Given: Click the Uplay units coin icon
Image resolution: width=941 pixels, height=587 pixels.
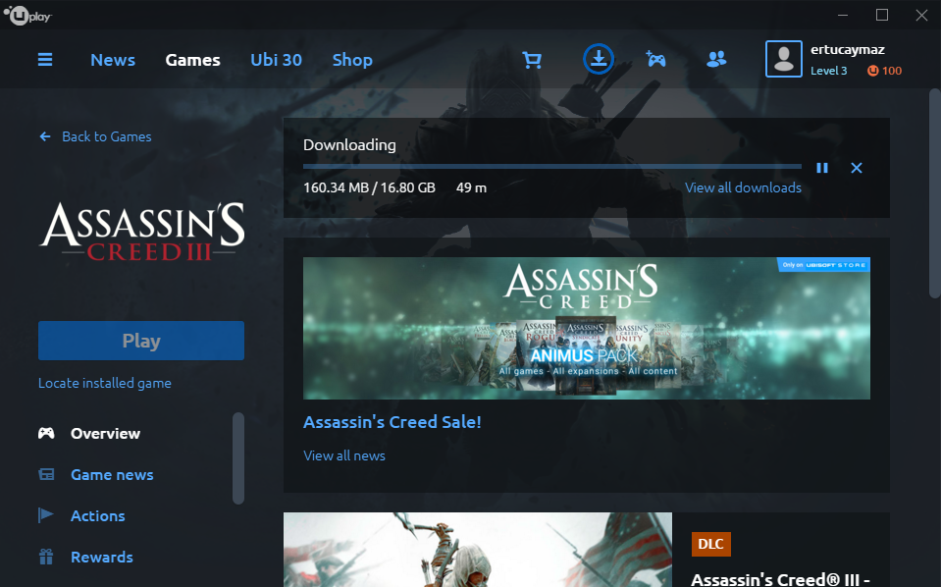Looking at the screenshot, I should 873,71.
